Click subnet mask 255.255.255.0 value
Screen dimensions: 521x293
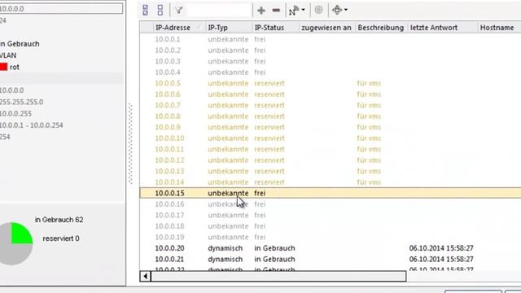tap(22, 102)
